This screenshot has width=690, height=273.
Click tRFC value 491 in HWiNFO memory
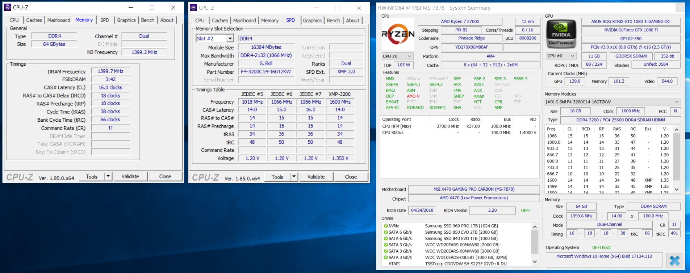(674, 233)
